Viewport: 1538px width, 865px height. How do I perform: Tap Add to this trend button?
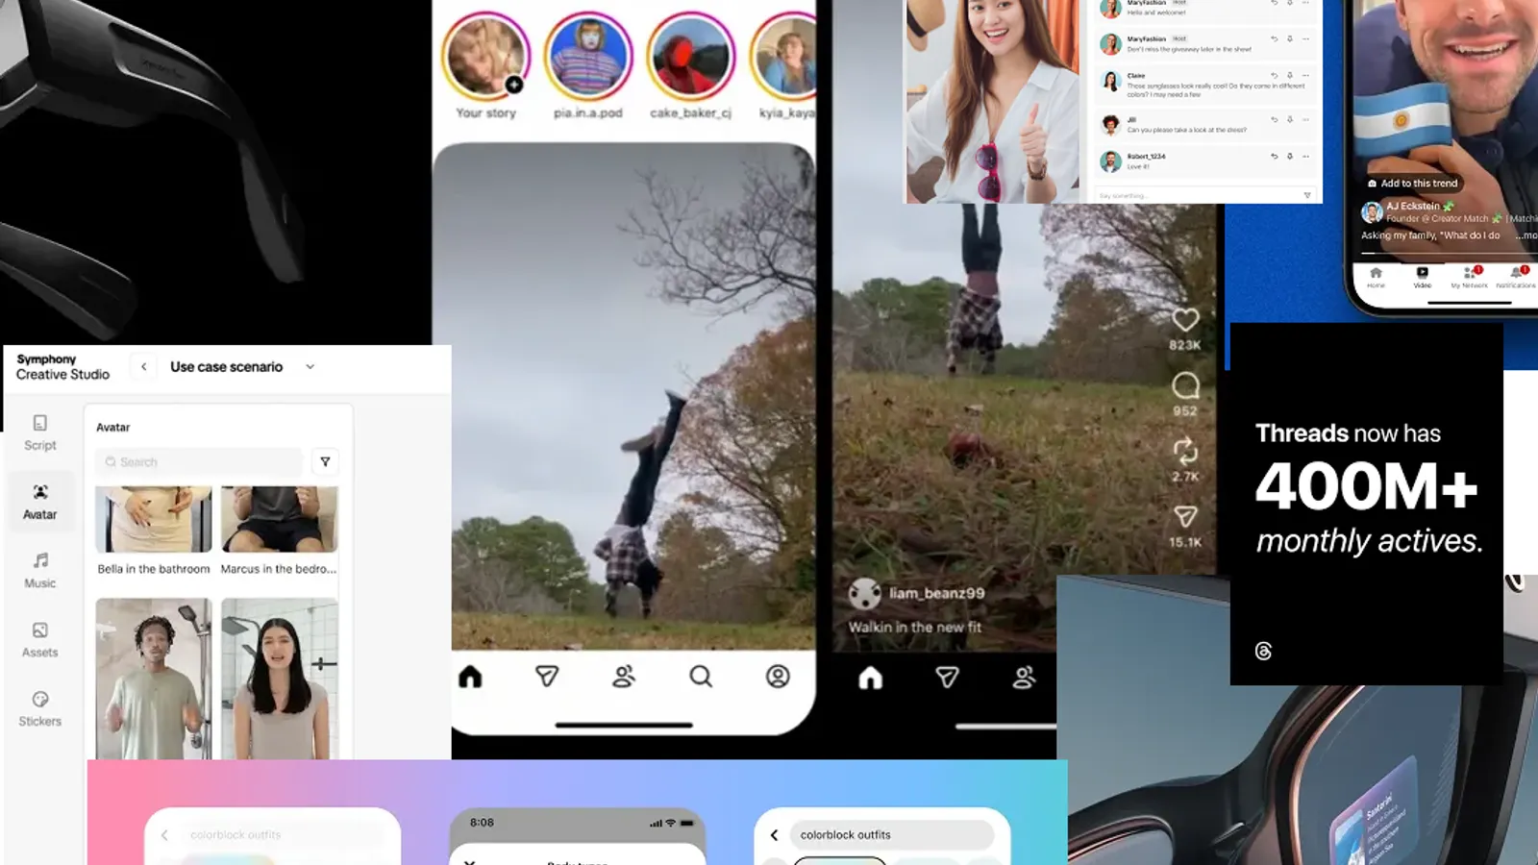click(x=1412, y=184)
